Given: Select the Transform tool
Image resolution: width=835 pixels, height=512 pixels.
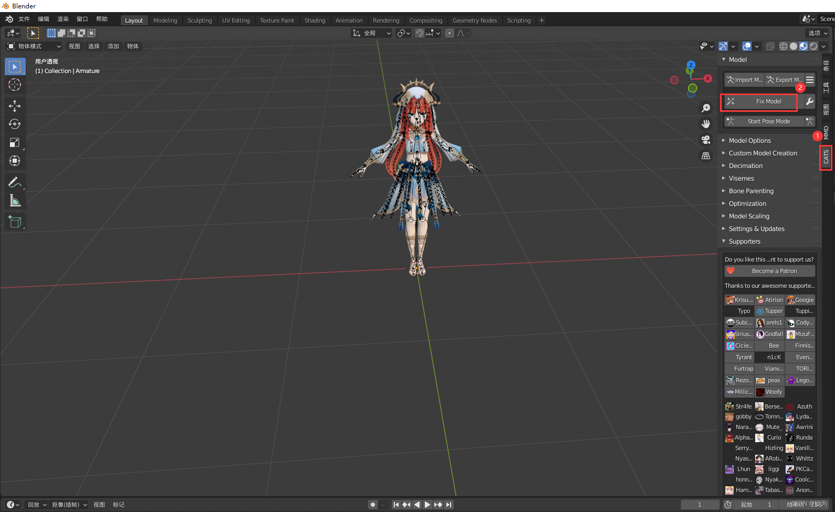Looking at the screenshot, I should 15,161.
